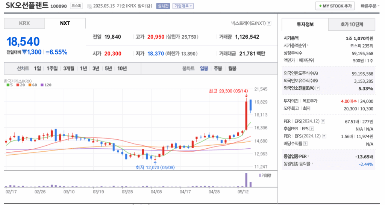Screen dimensions: 385x205
Task: Click the PER EPS(2024.12) help icon
Action: point(323,121)
